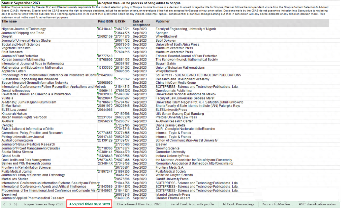
Task: Click the E-ISSN column header
Action: tap(120, 21)
